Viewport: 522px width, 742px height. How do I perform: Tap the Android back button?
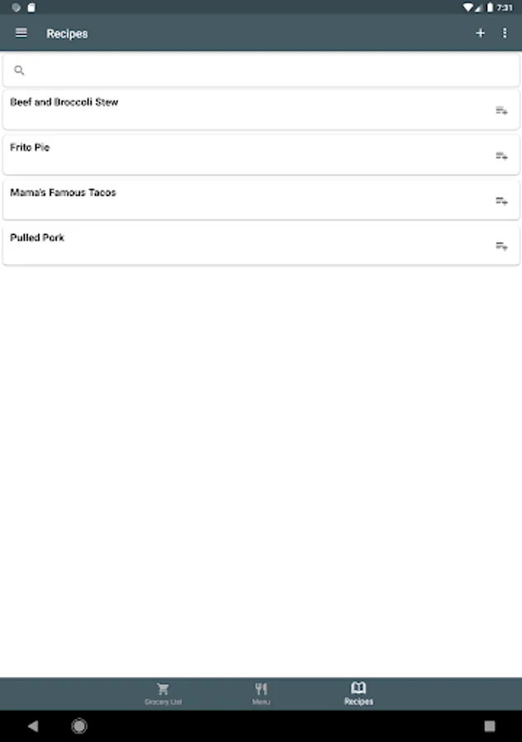coord(33,726)
